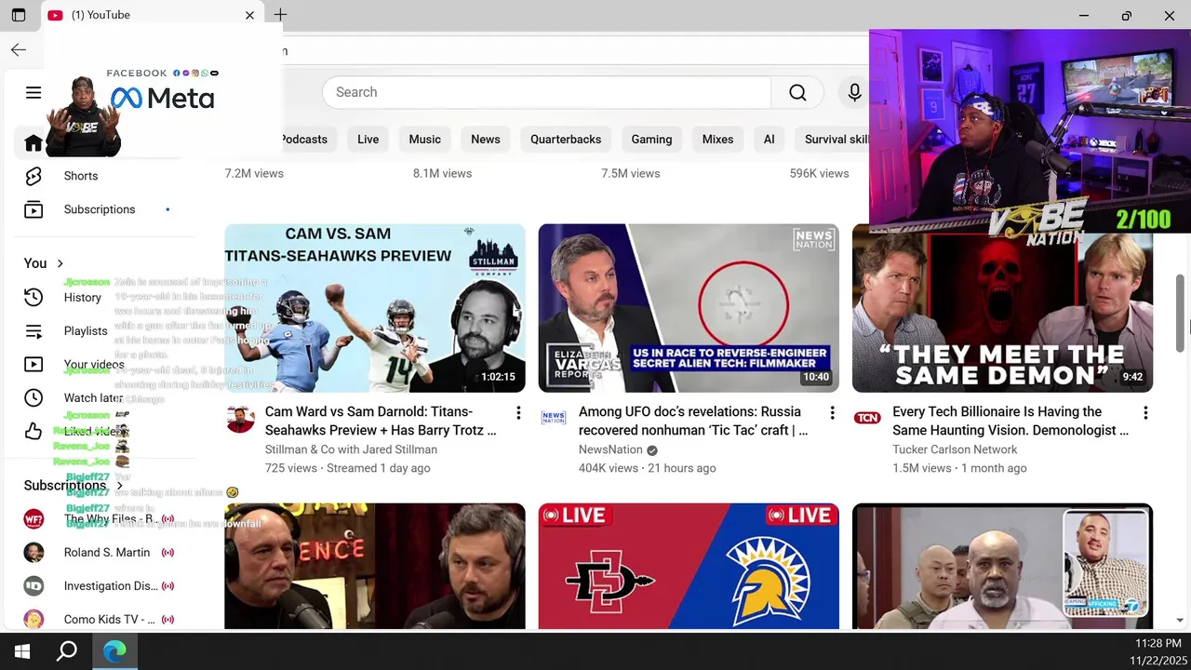Open the NewsNation alien tech thumbnail
This screenshot has width=1191, height=670.
tap(689, 308)
